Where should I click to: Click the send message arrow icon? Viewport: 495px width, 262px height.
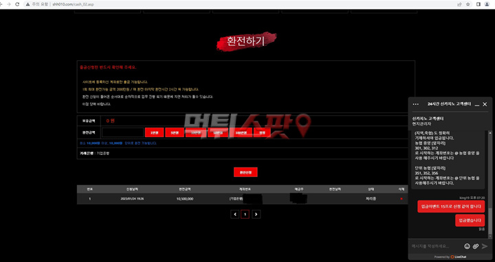[x=485, y=246]
